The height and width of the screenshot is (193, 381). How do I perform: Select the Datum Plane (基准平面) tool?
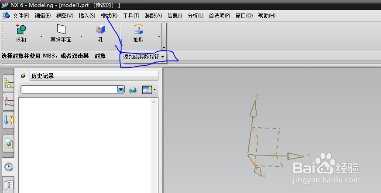coord(61,29)
